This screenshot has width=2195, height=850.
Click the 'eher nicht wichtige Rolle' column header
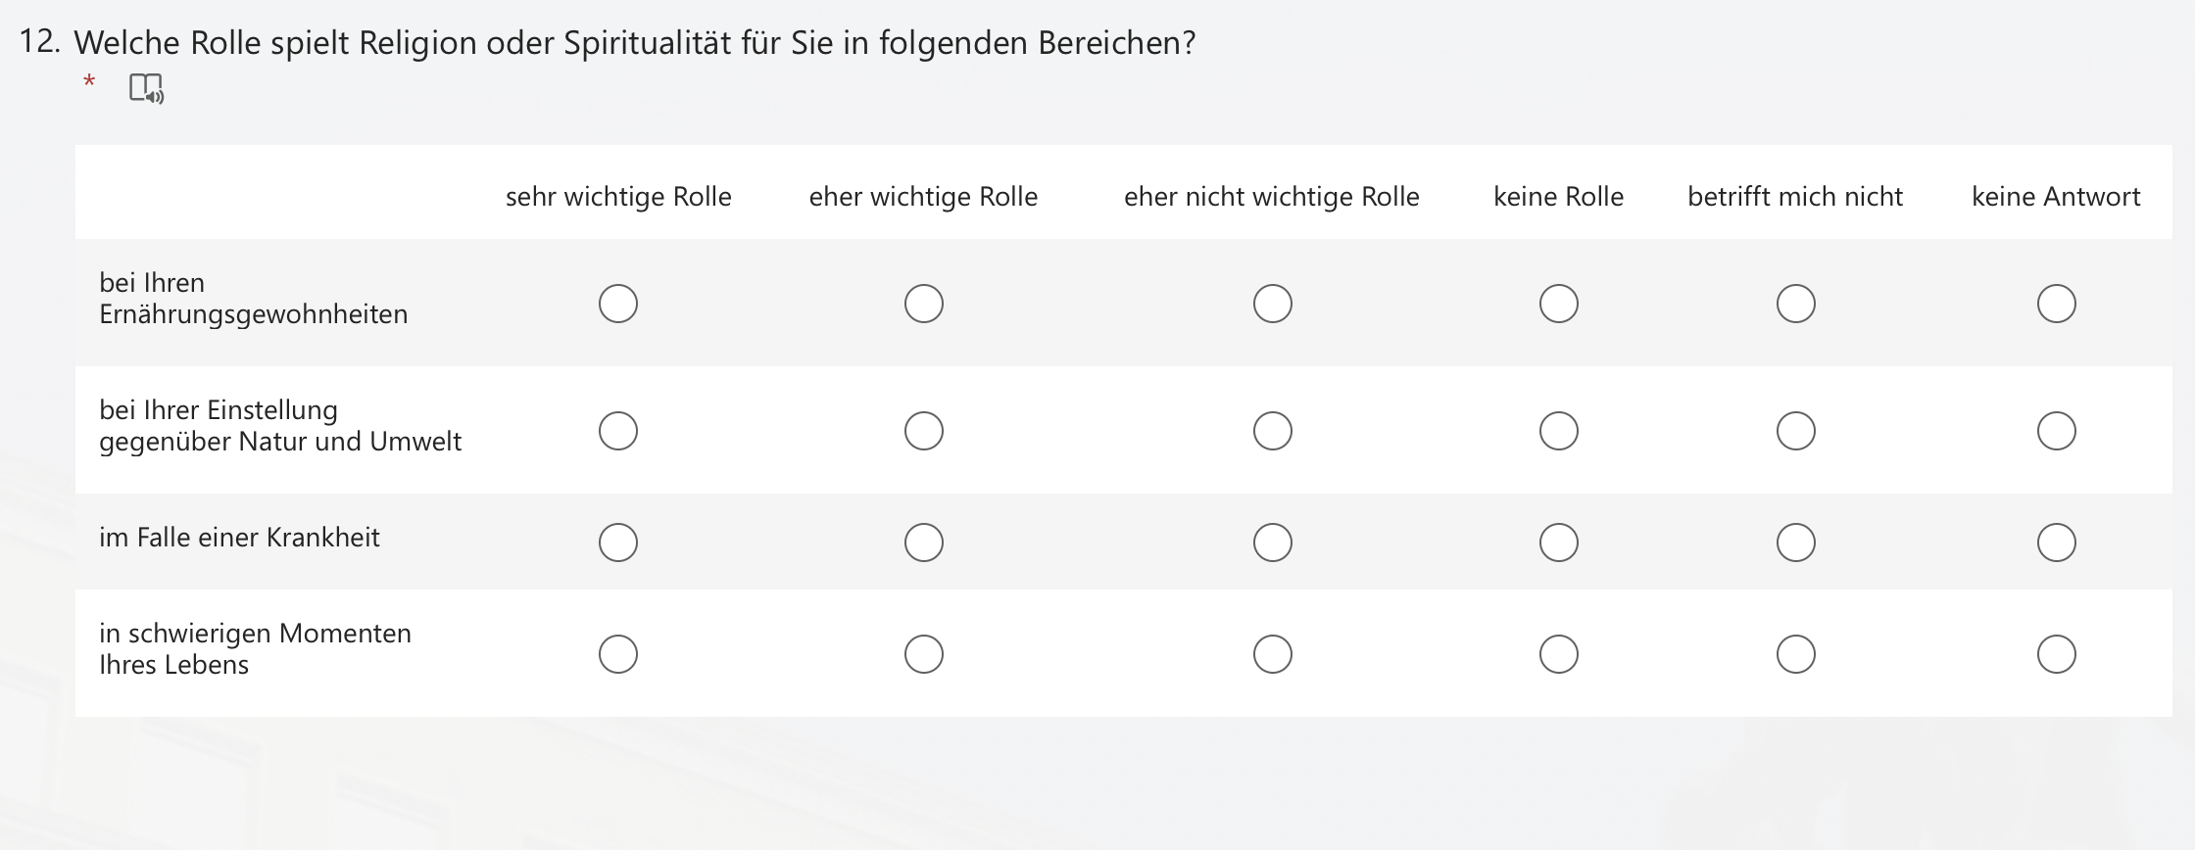tap(1271, 197)
